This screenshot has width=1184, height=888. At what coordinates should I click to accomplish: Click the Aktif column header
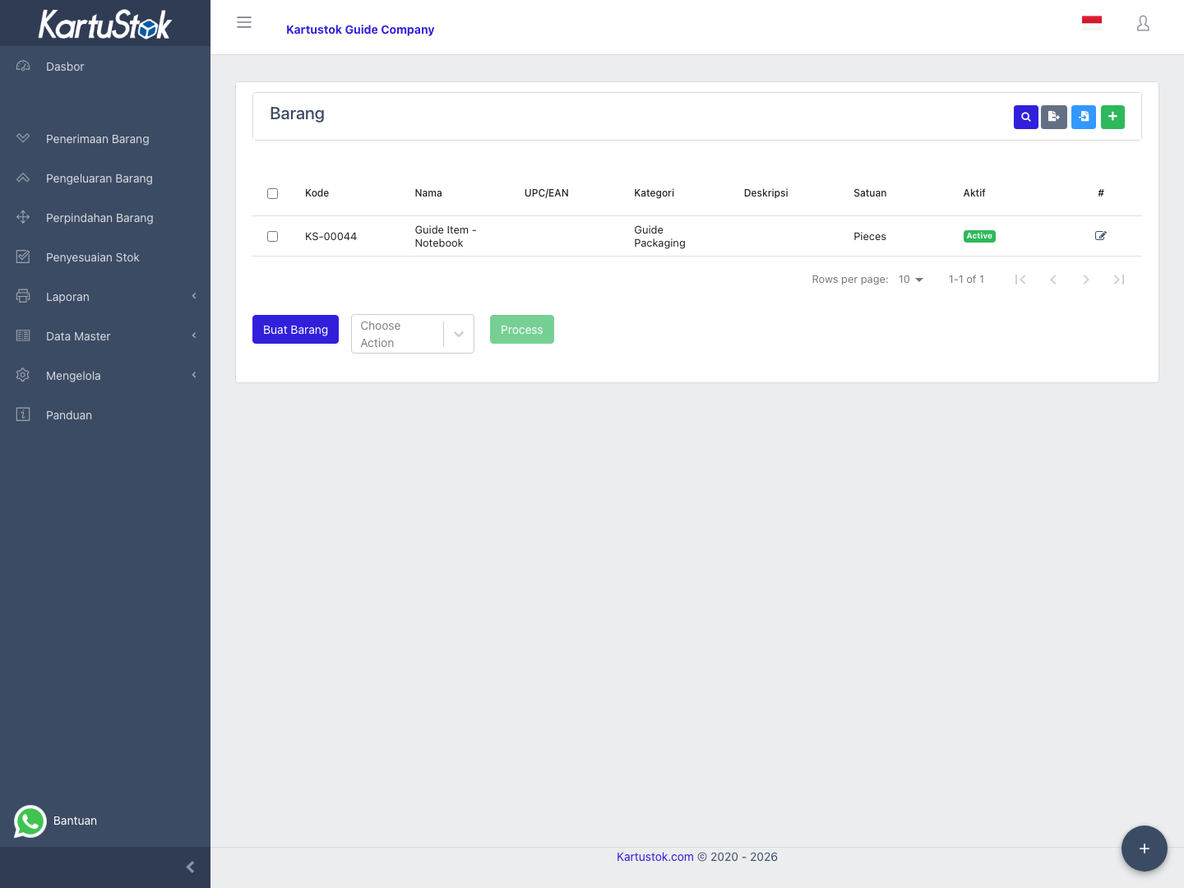(x=974, y=193)
